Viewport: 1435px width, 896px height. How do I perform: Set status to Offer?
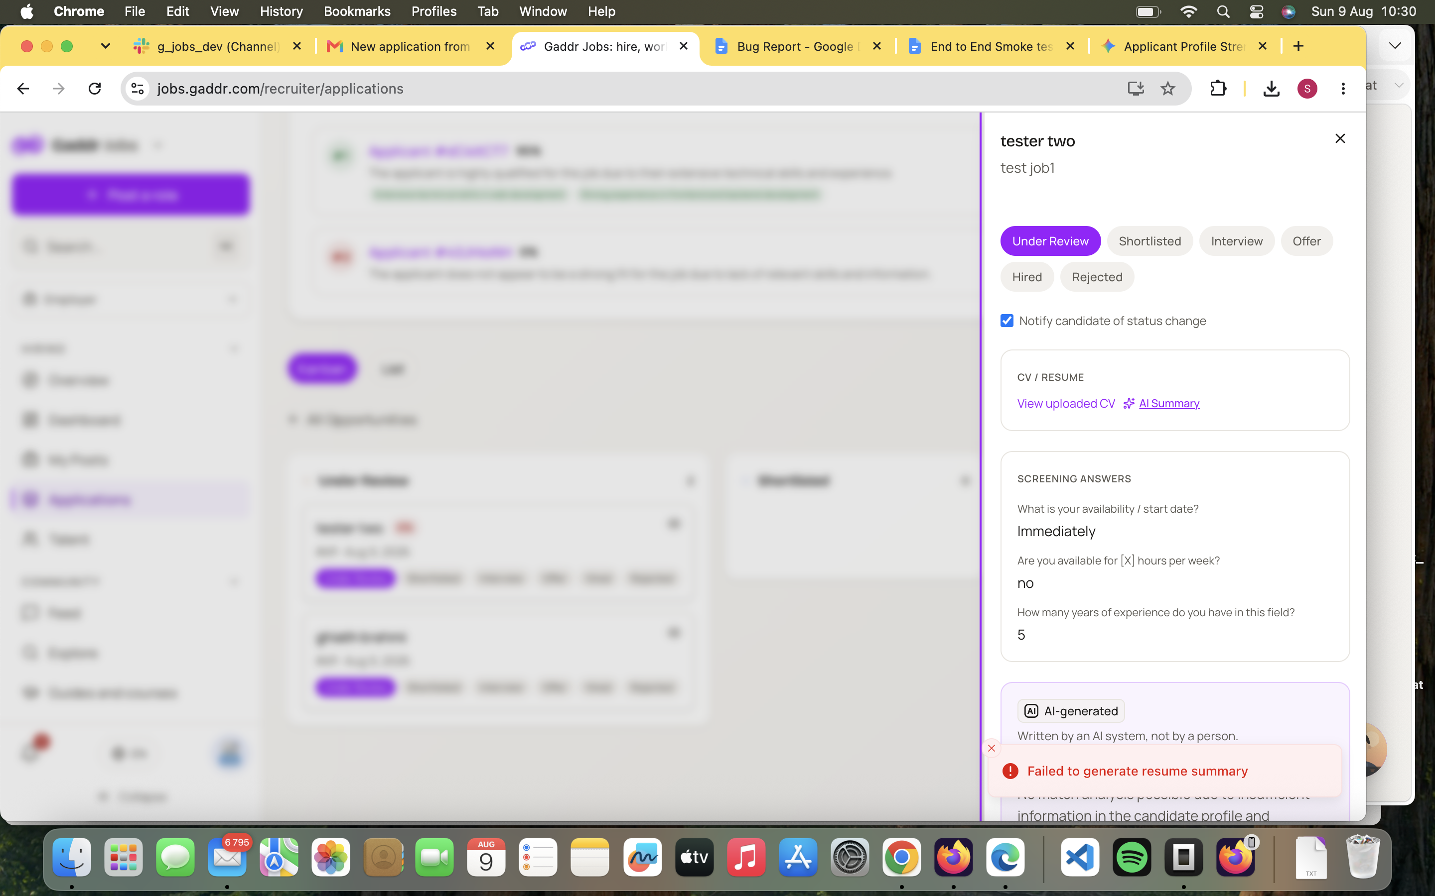coord(1306,241)
